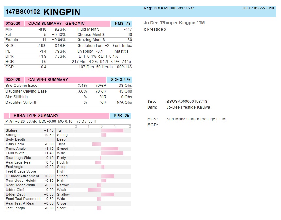281x220 pixels.
Task: Click the PTAT +0.20 value
Action: coord(15,121)
